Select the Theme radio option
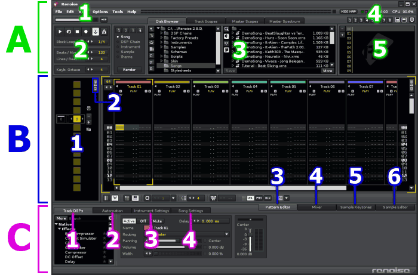Image resolution: width=418 pixels, height=275 pixels. click(x=124, y=57)
